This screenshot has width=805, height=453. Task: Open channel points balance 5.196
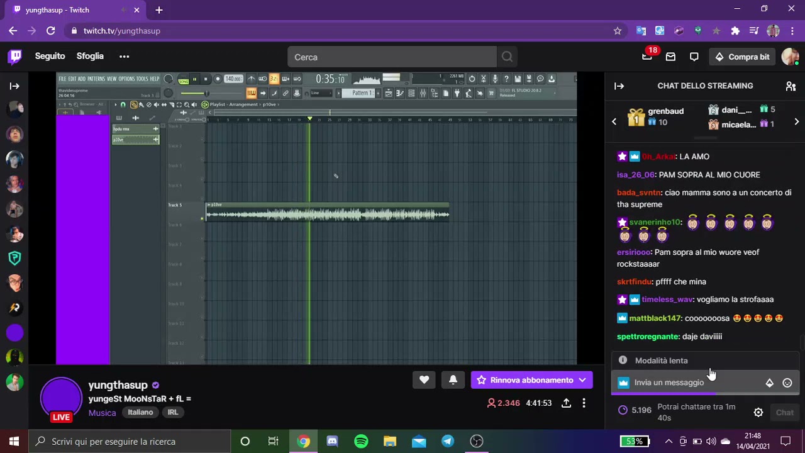635,410
